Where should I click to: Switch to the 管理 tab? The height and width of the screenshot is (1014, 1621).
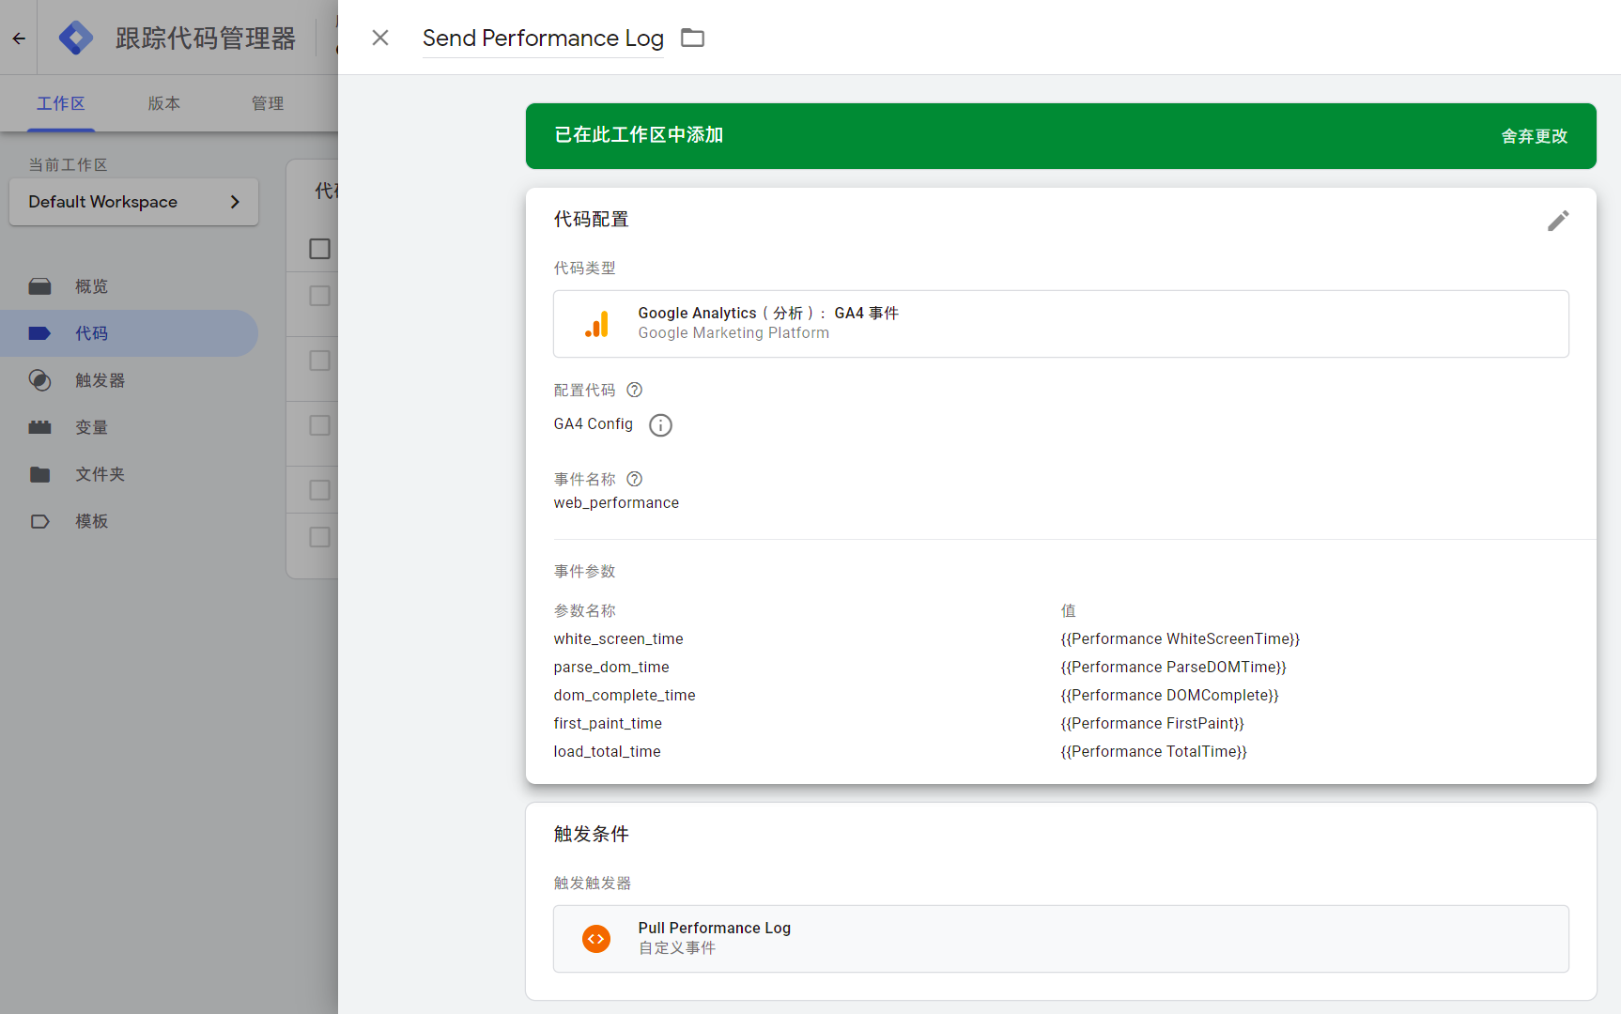pyautogui.click(x=268, y=103)
